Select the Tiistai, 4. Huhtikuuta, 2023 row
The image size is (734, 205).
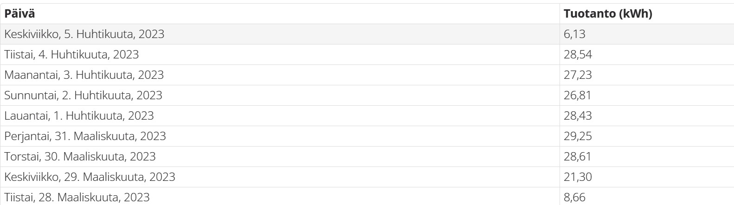[367, 55]
